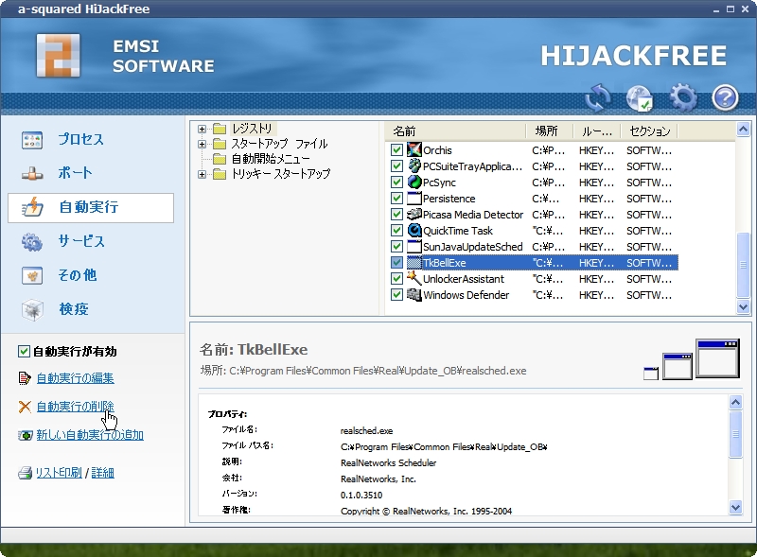Uncheck the Orchis autorun checkbox
The image size is (757, 557).
[x=396, y=150]
